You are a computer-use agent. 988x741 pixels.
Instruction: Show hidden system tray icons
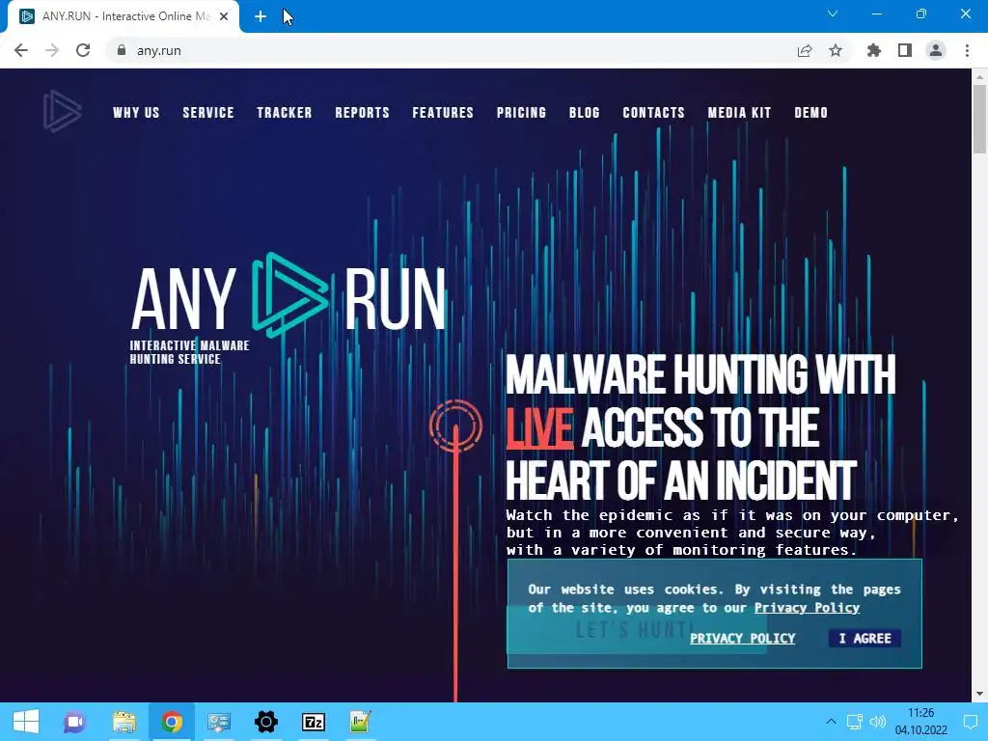[x=831, y=722]
